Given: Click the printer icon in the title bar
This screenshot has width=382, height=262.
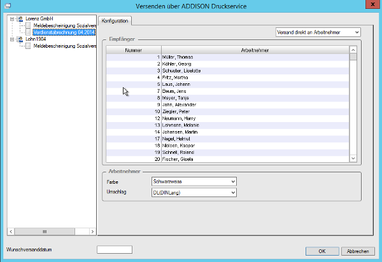Looking at the screenshot, I should click(8, 6).
